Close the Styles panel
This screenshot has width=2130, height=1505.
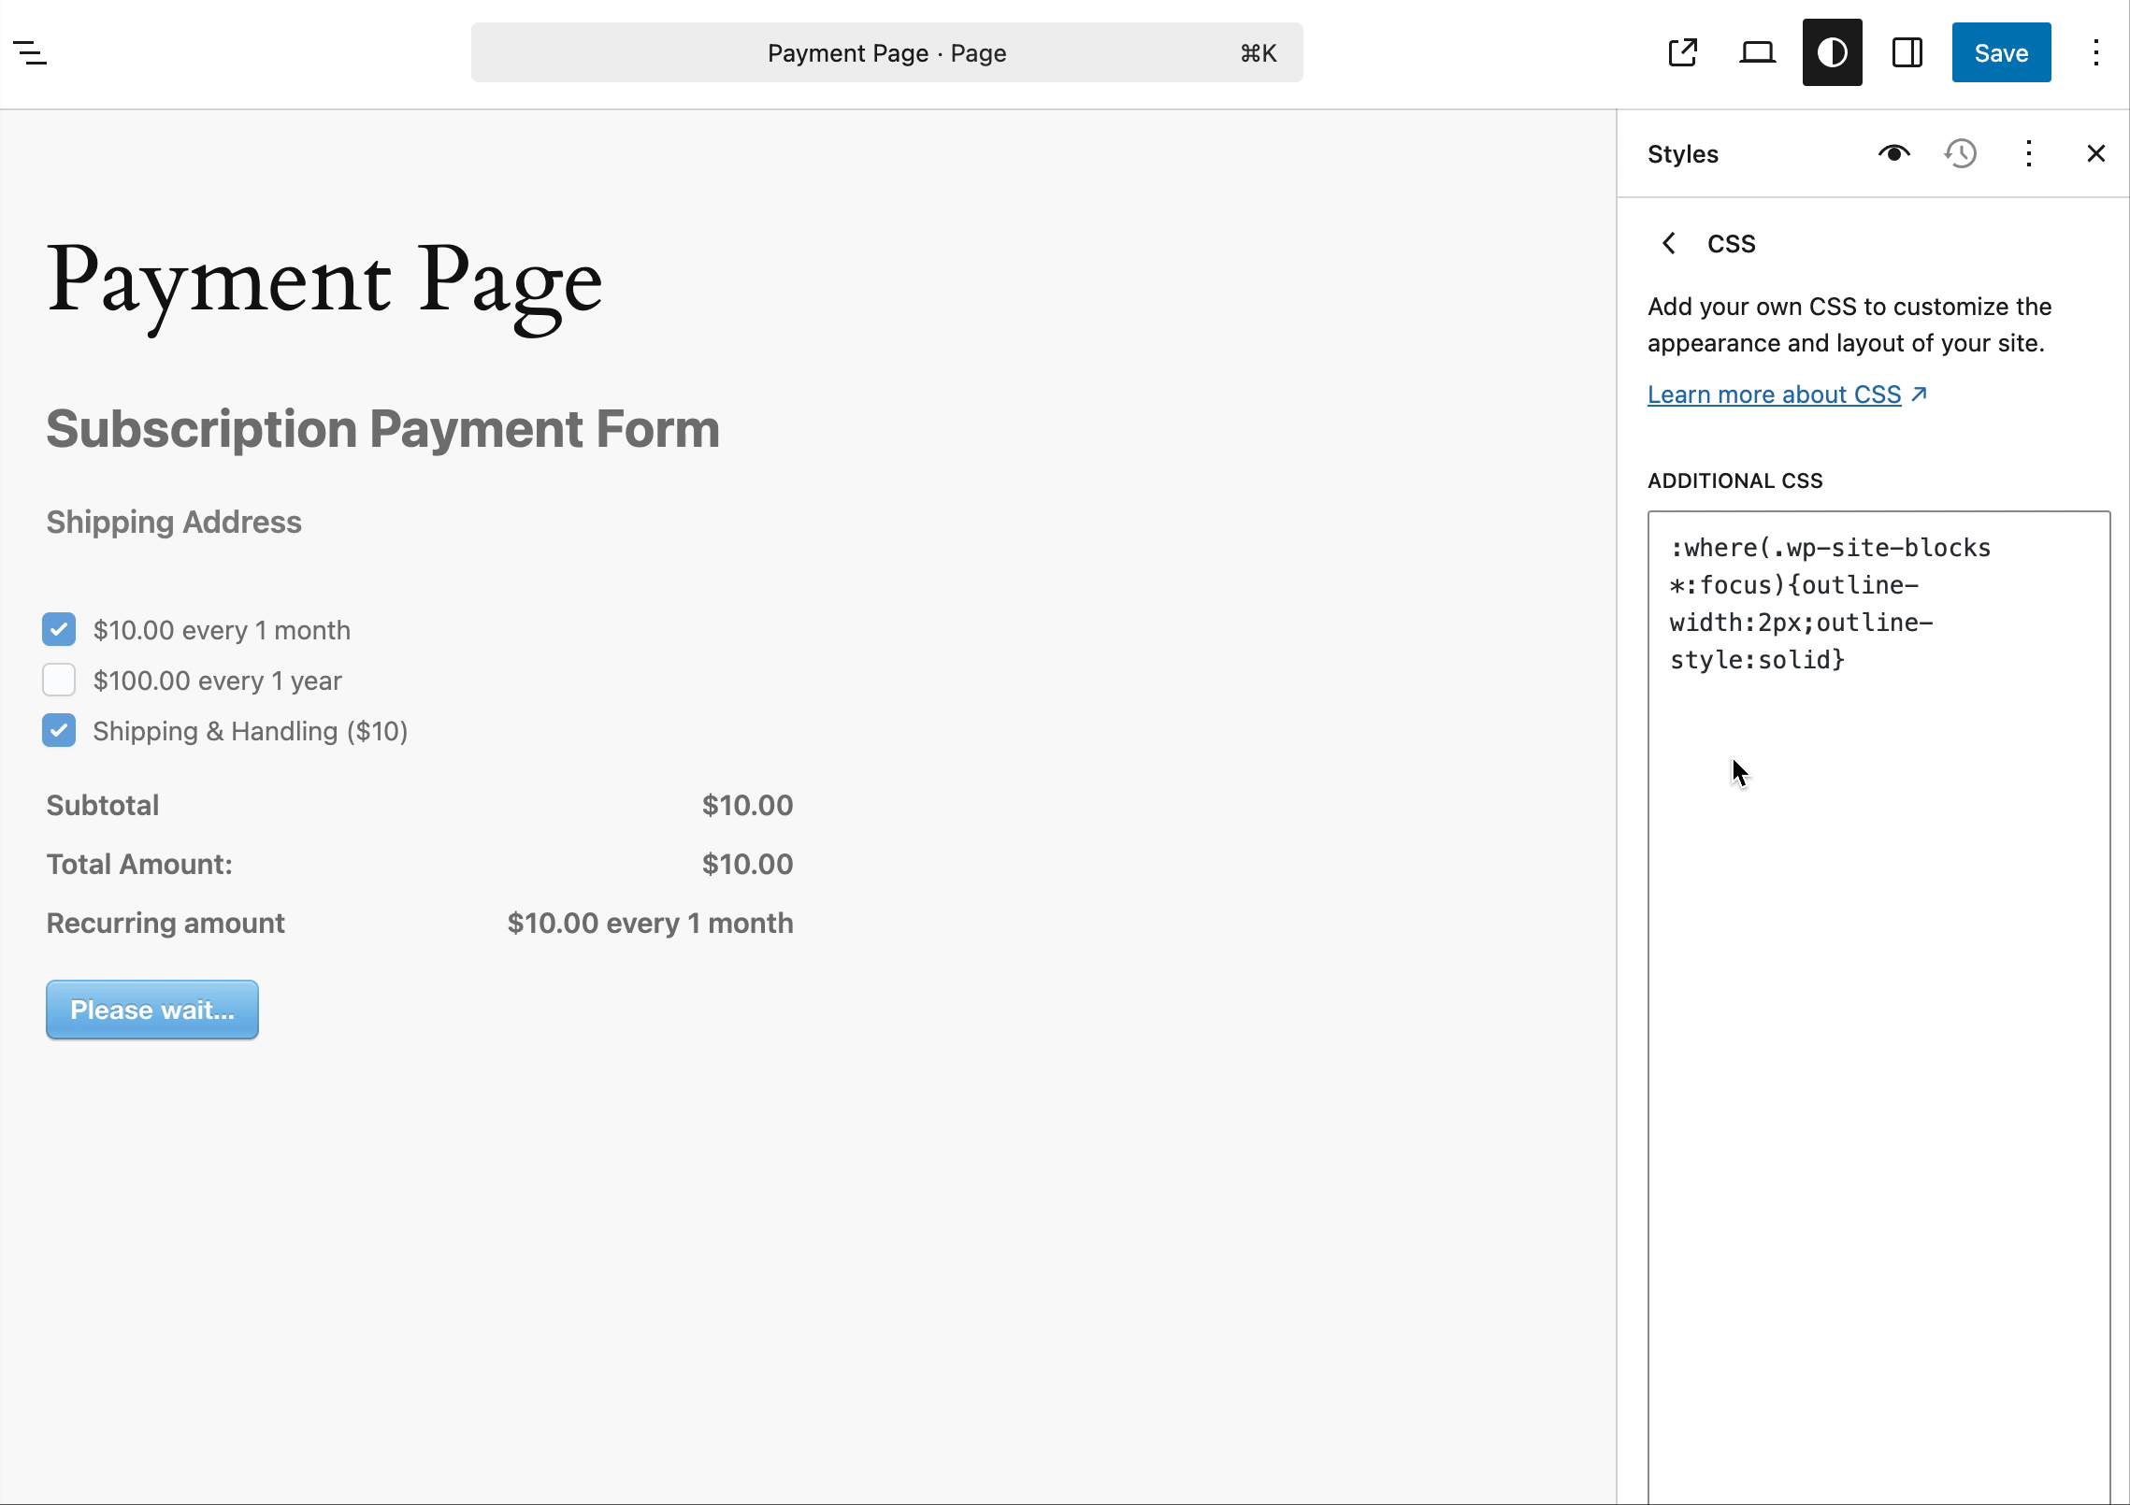[x=2095, y=153]
